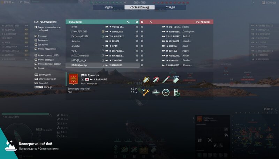Activate the smoke generator consumable icon

point(156,92)
